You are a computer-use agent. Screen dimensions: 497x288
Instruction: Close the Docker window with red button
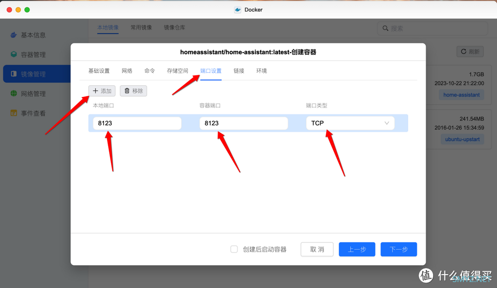[10, 10]
